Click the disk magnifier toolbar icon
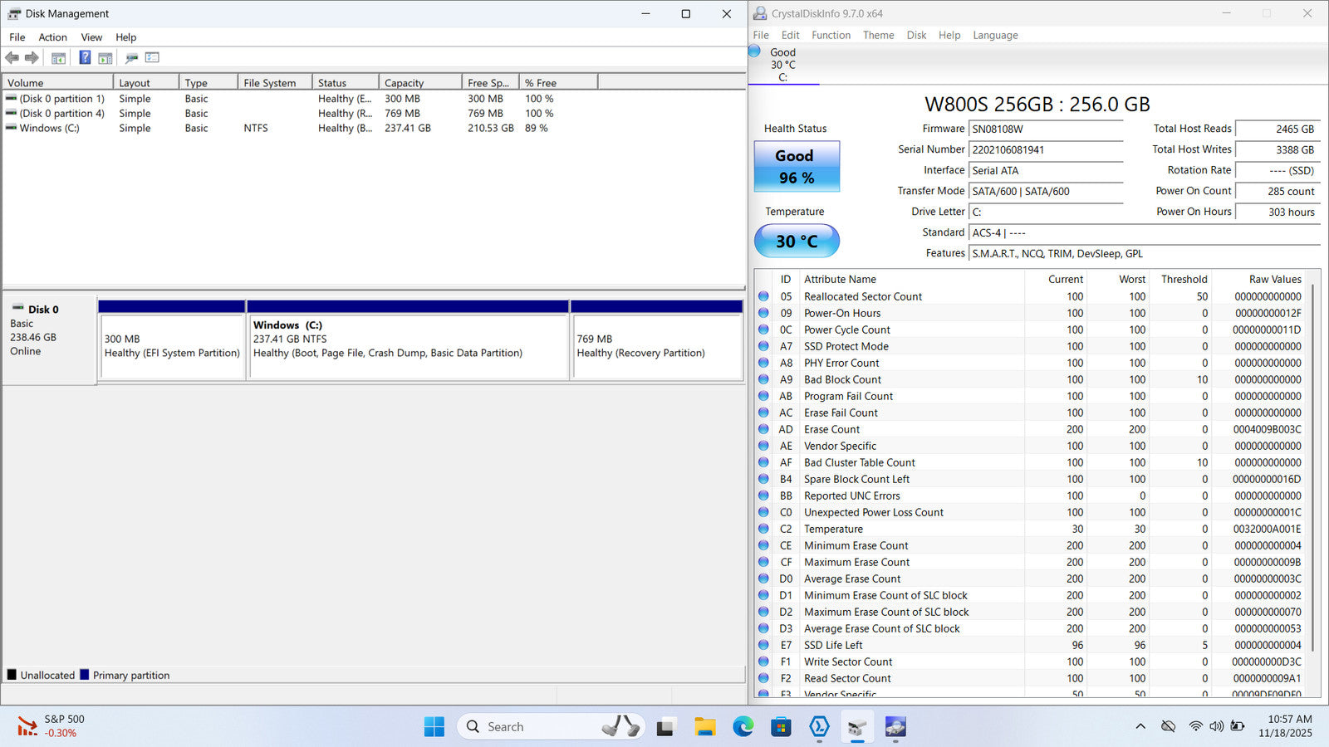The width and height of the screenshot is (1329, 747). pos(131,58)
